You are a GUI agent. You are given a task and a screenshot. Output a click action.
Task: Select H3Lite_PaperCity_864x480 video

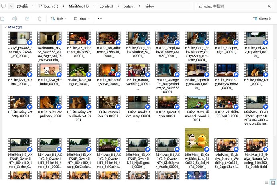[197, 76]
